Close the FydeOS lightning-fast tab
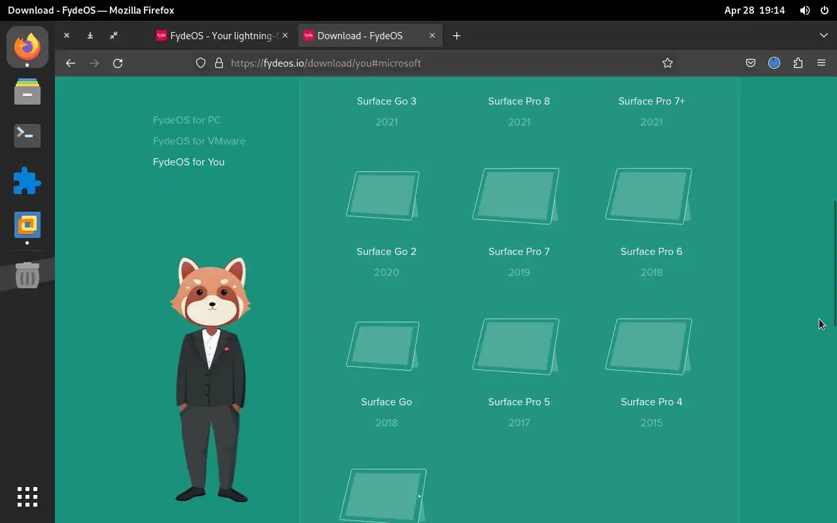Screen dimensions: 837x523 pyautogui.click(x=285, y=35)
